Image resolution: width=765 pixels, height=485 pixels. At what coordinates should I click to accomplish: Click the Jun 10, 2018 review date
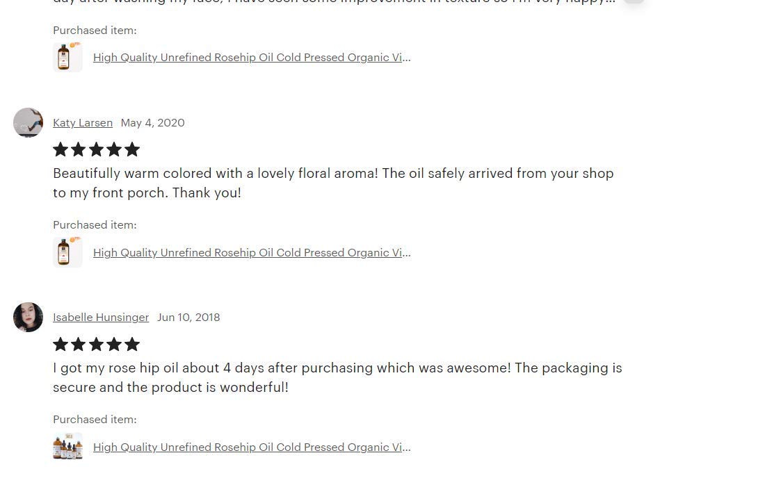(188, 318)
